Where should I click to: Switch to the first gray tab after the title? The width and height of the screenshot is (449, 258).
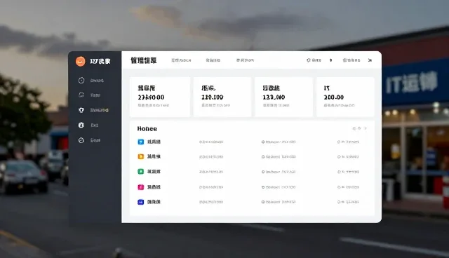coord(181,60)
